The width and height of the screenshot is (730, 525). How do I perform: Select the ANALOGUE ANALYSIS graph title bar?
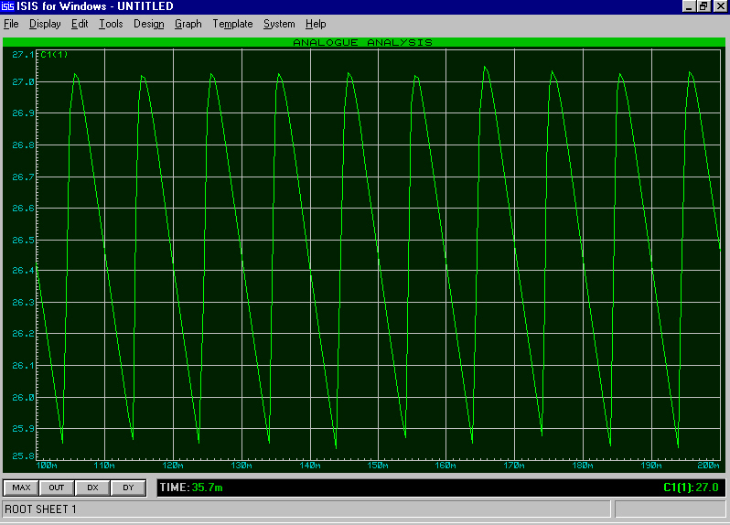(x=362, y=42)
